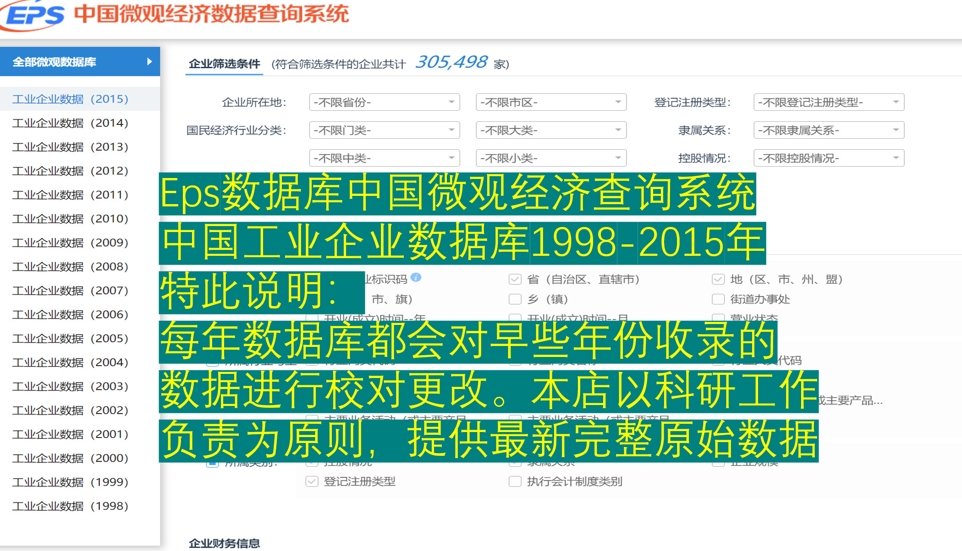Screen dimensions: 962x551
Task: Click the arrow icon on 全部微观数据库
Action: 149,61
